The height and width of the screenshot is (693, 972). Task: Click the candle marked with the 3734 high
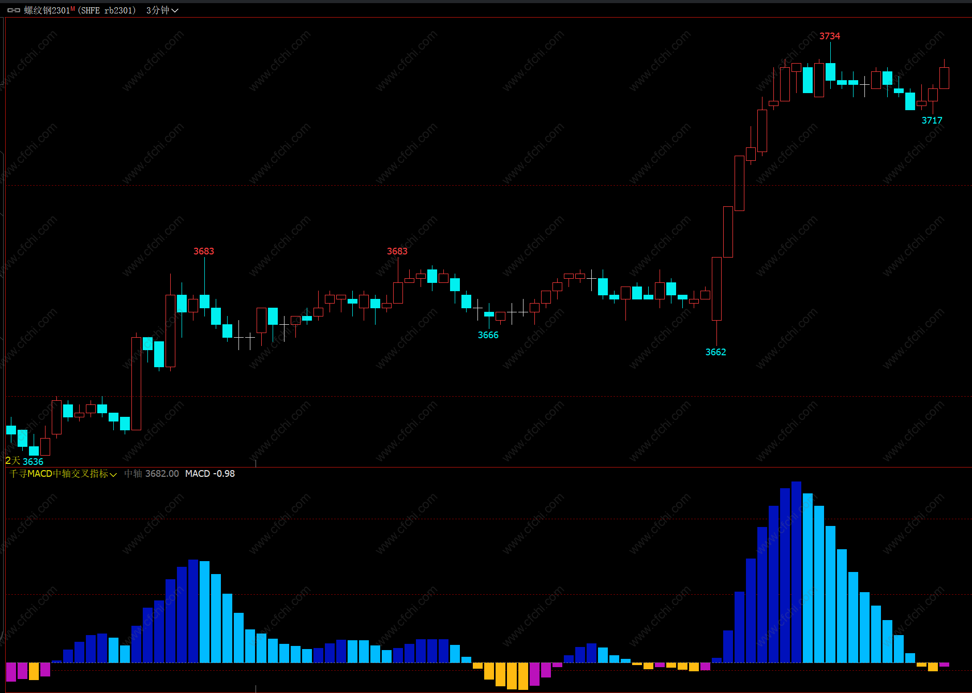point(830,71)
